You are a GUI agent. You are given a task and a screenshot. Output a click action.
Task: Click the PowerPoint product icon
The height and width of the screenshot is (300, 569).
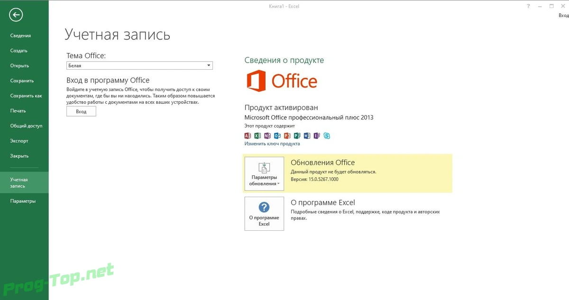pyautogui.click(x=287, y=136)
